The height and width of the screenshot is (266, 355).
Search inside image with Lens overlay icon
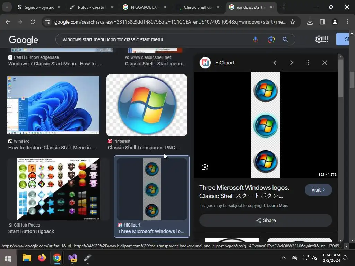click(x=205, y=167)
